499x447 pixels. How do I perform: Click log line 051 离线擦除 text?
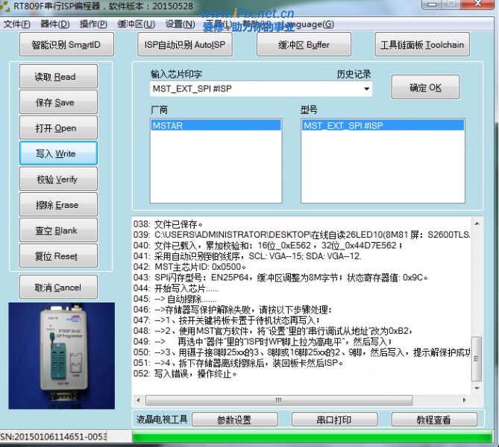pos(239,363)
